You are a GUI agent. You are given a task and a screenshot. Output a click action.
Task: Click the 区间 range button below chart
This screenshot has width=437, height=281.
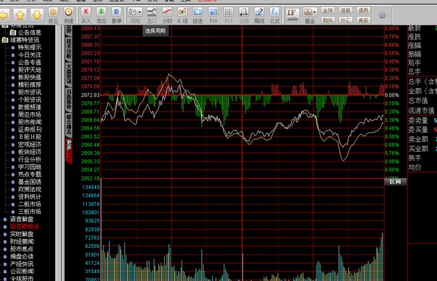click(x=394, y=182)
